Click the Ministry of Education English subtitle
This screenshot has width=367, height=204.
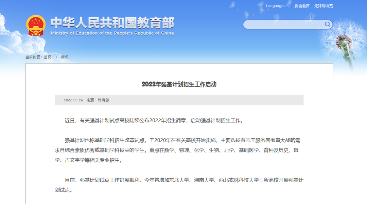[x=112, y=33]
